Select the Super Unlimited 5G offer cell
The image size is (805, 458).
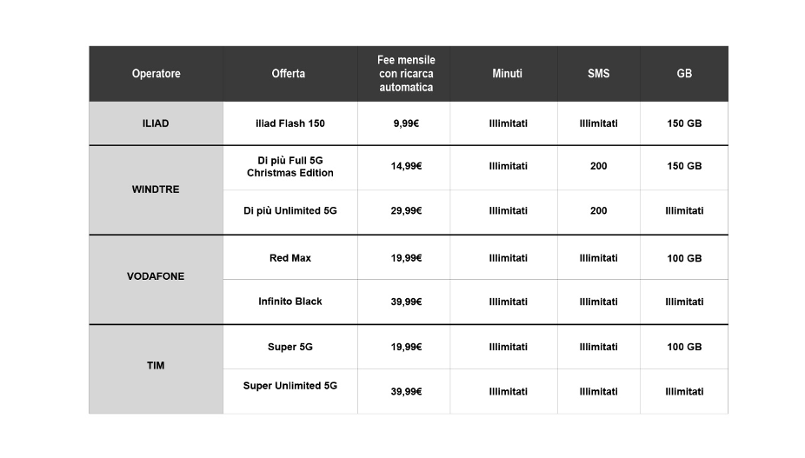tap(289, 386)
